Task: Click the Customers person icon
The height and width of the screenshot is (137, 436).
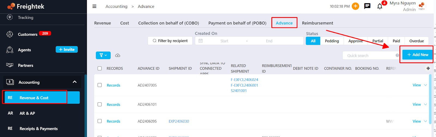Action: [10, 34]
